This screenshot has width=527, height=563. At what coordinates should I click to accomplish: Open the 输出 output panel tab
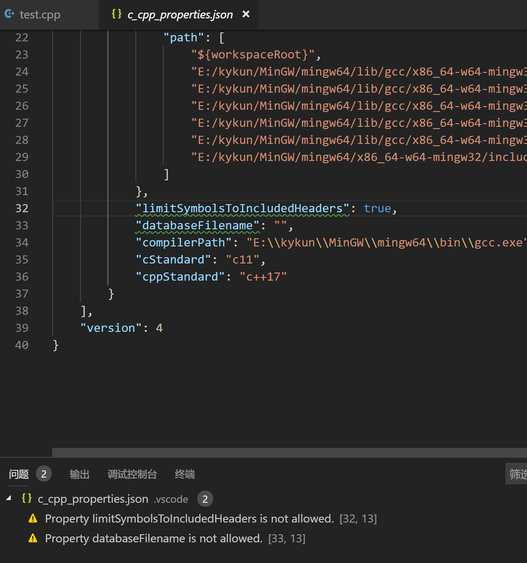[x=80, y=474]
